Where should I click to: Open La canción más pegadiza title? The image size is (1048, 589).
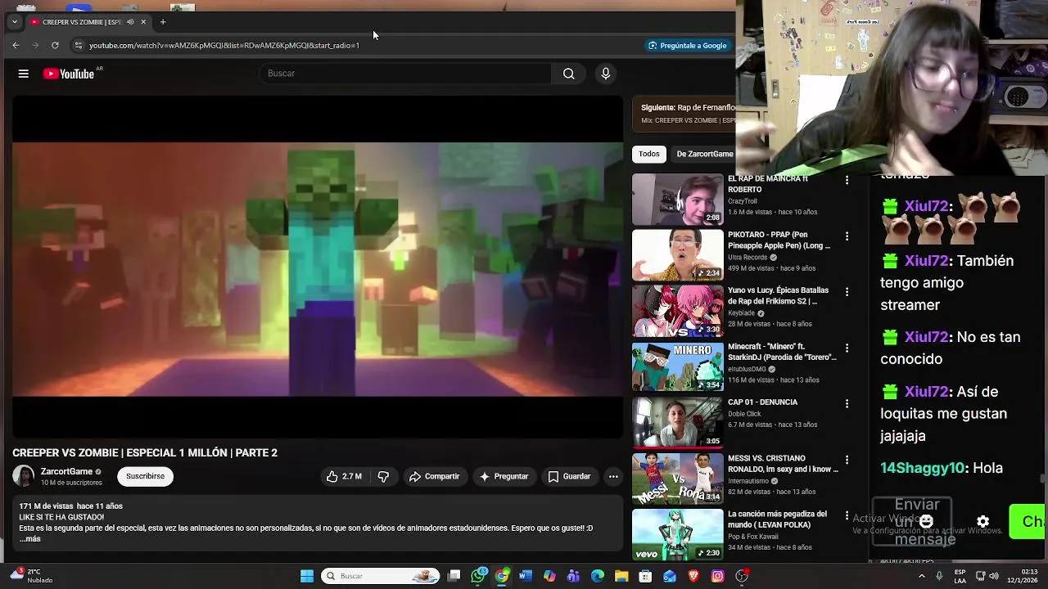pyautogui.click(x=777, y=519)
